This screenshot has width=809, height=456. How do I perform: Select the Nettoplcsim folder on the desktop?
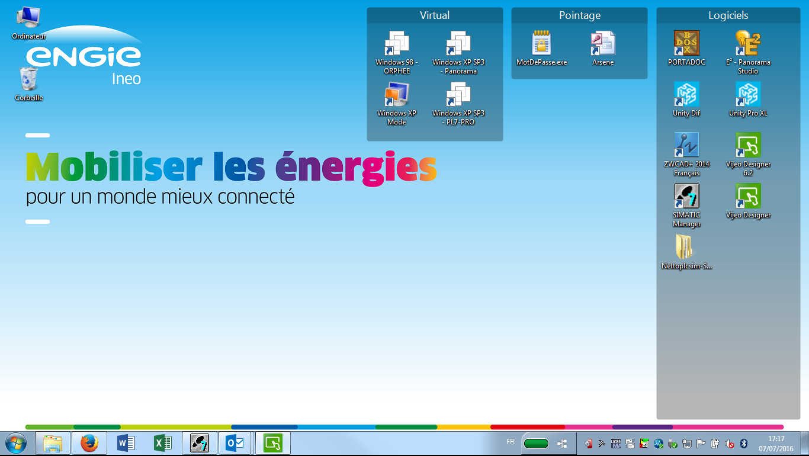(x=686, y=248)
